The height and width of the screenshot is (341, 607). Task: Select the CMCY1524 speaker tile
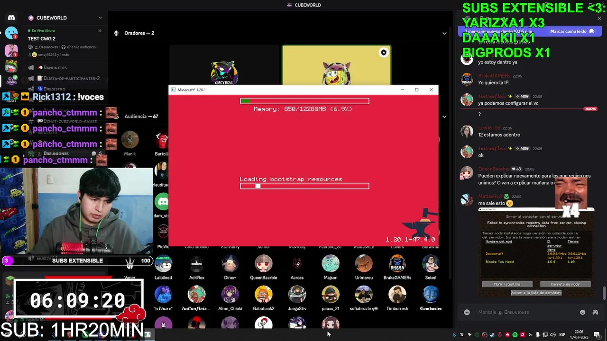pos(224,65)
